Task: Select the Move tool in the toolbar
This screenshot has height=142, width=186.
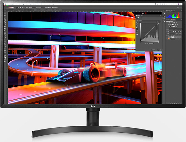Action: [5, 12]
